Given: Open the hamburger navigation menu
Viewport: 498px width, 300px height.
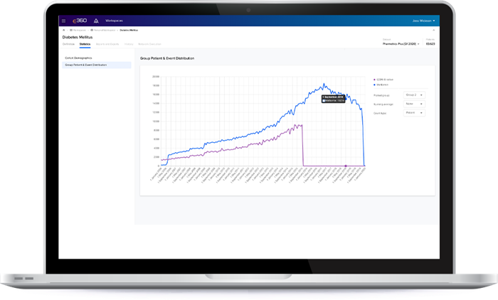Looking at the screenshot, I should pyautogui.click(x=63, y=21).
